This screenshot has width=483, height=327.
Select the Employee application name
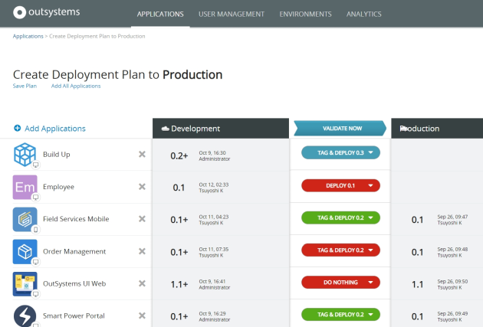point(58,187)
